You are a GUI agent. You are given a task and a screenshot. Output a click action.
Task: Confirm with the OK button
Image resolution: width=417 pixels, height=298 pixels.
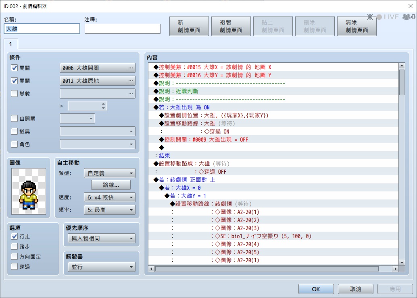click(x=316, y=289)
